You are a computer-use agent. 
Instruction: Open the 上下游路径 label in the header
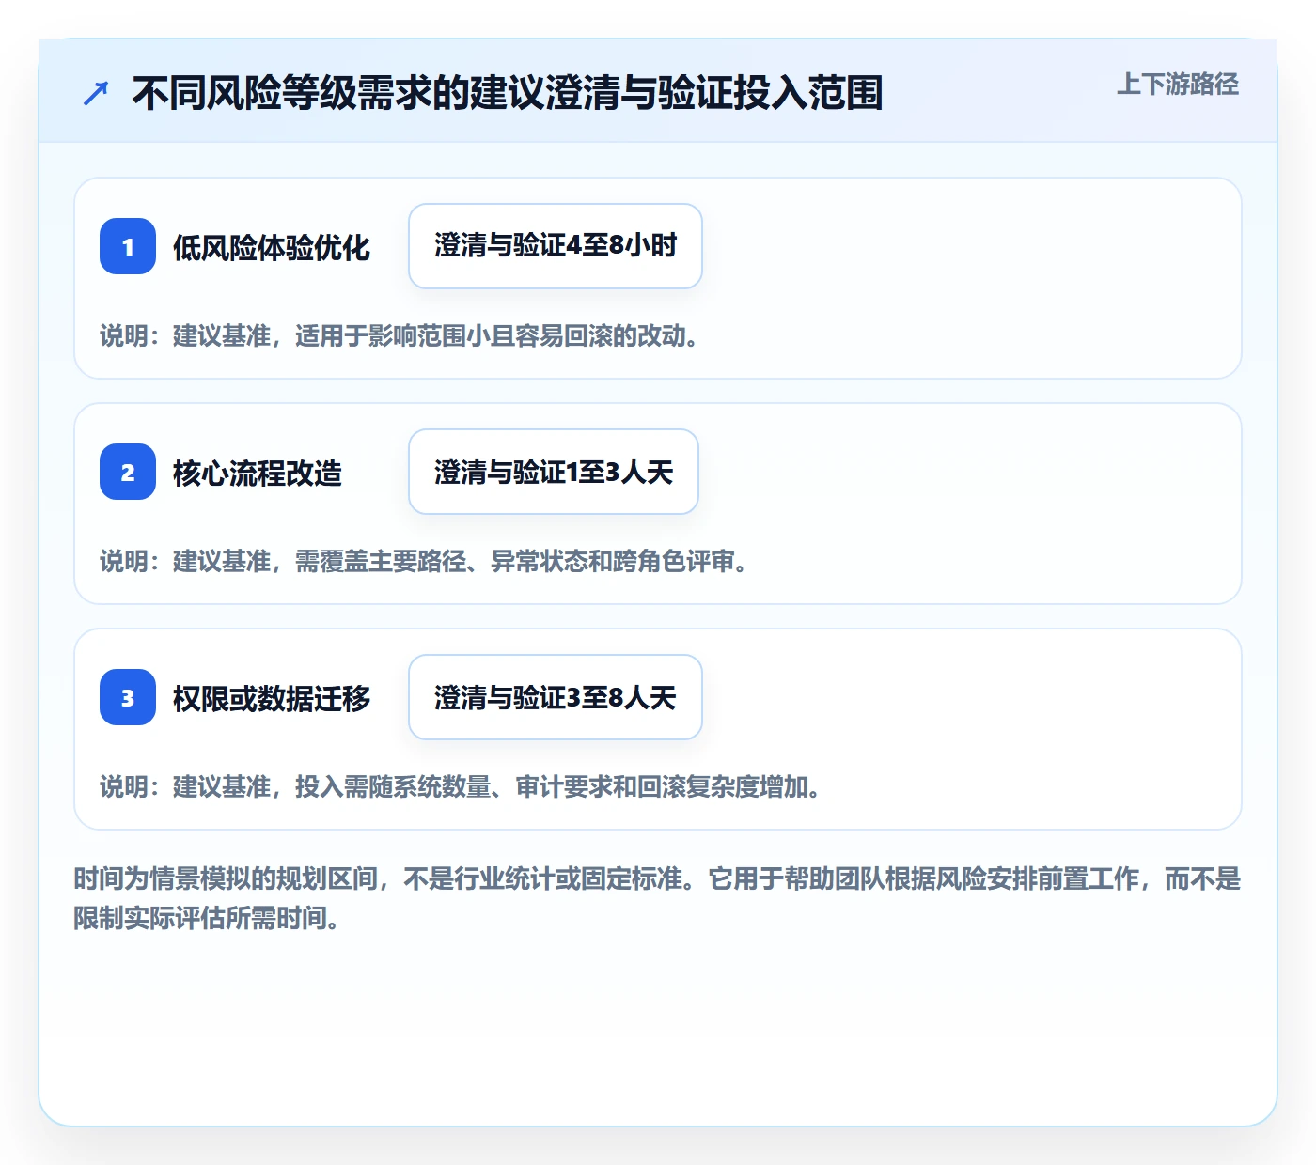(x=1178, y=85)
